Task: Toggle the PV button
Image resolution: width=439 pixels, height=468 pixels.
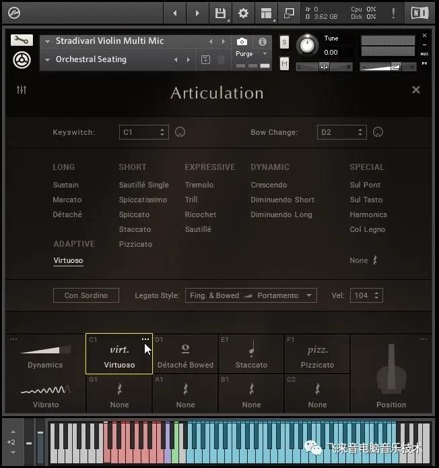Action: coord(424,63)
